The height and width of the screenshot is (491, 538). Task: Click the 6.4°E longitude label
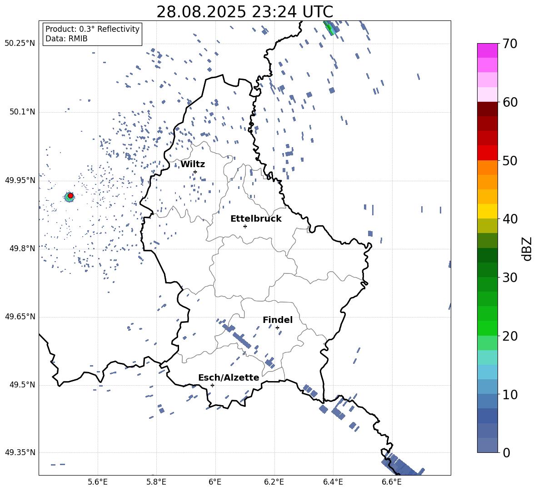pyautogui.click(x=333, y=482)
